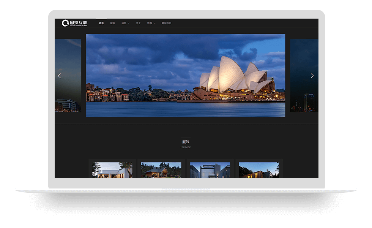The width and height of the screenshot is (372, 228).
Task: Open the 关于 page link
Action: pyautogui.click(x=138, y=23)
